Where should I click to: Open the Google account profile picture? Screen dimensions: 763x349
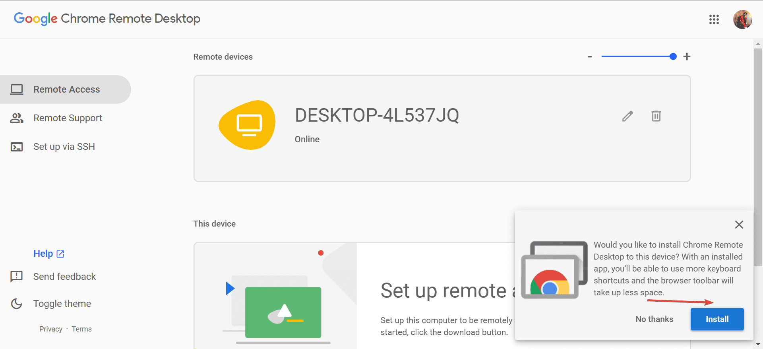click(742, 19)
